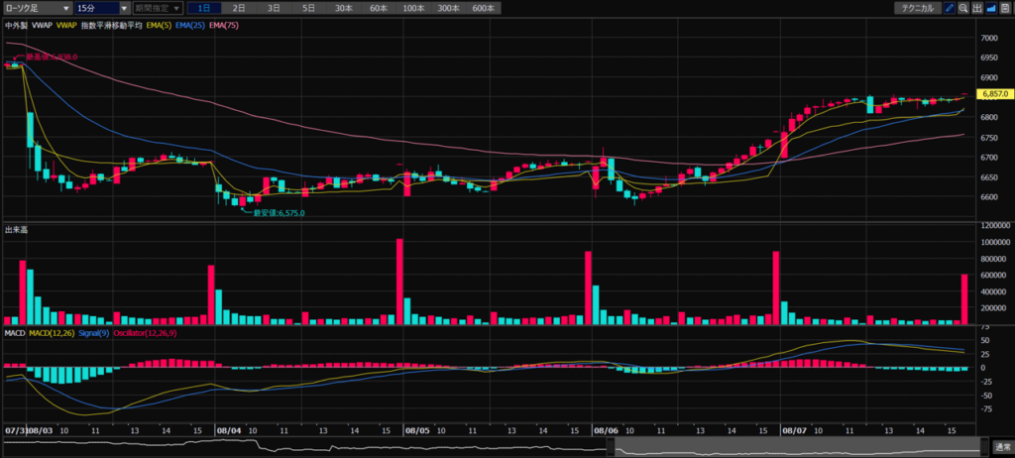Click the 最高値 high price marker
The height and width of the screenshot is (458, 1015).
[x=52, y=57]
